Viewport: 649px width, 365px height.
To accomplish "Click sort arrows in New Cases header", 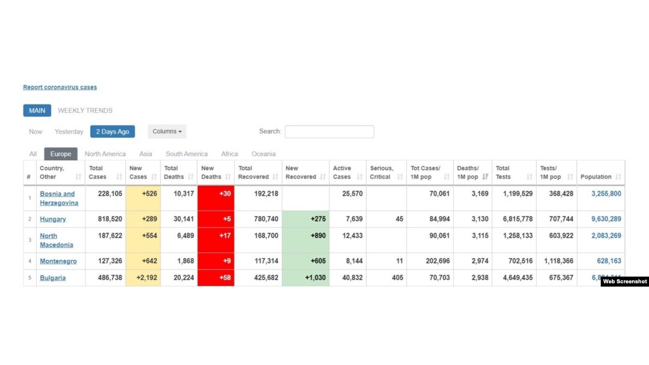I will pyautogui.click(x=154, y=177).
